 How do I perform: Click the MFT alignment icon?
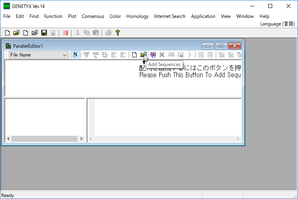(87, 55)
